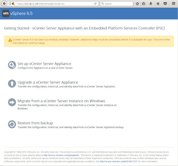The image size is (178, 166).
Task: Open the vmware.com/info?id=1127 link
Action: point(118,162)
